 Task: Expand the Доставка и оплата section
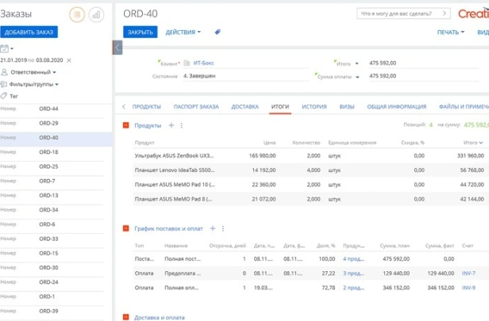[125, 316]
